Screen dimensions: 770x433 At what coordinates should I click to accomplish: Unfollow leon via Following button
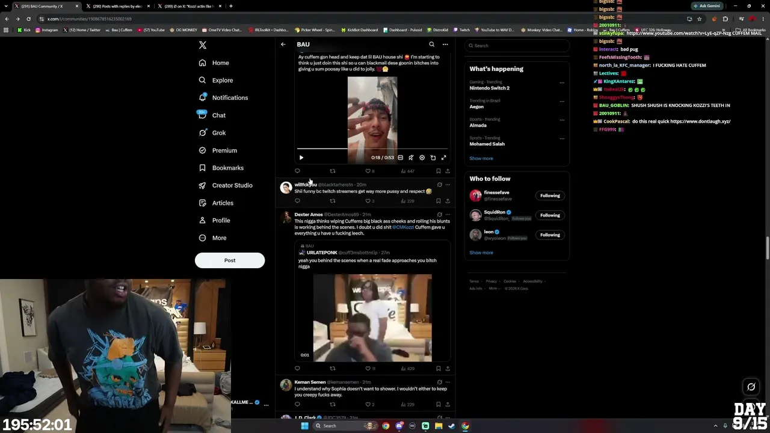550,235
